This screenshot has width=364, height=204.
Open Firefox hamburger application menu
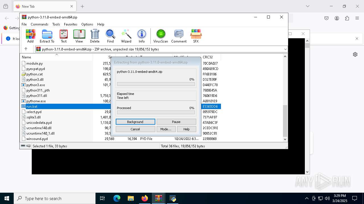click(x=357, y=18)
